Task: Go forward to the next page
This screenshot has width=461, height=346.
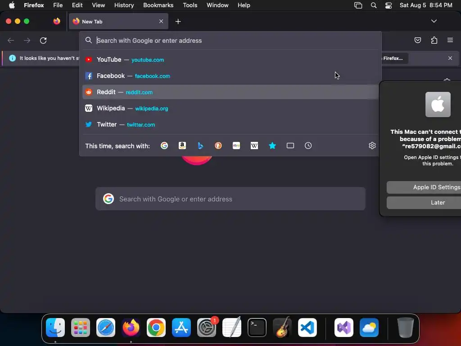Action: (27, 40)
